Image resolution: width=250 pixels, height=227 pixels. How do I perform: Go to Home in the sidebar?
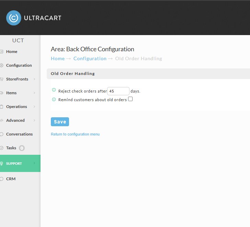[12, 52]
